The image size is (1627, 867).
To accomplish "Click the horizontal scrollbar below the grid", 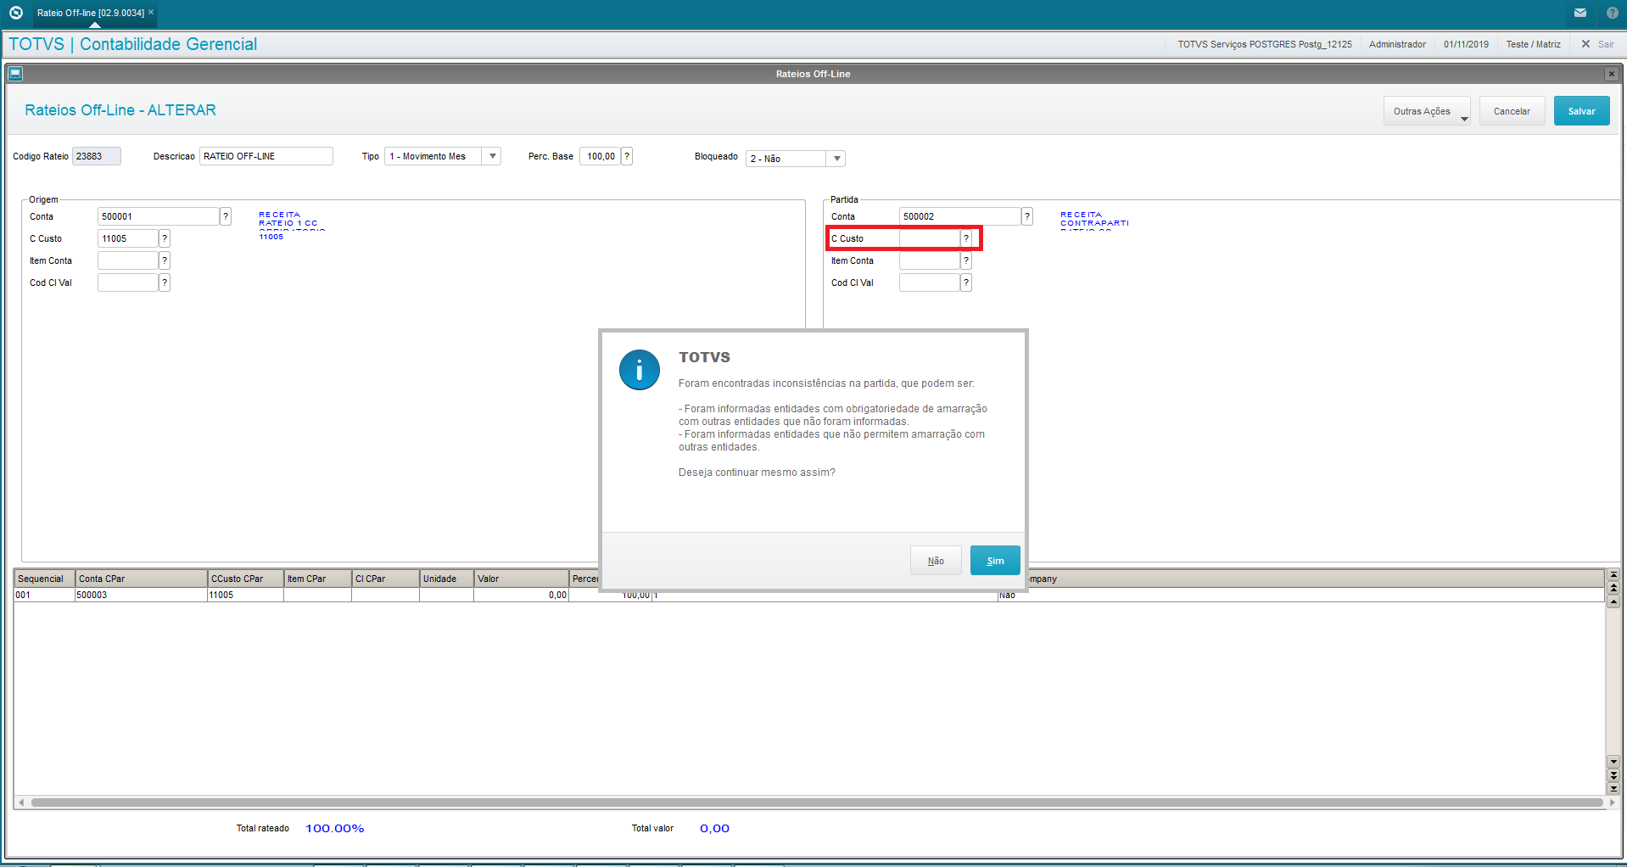I will click(816, 803).
